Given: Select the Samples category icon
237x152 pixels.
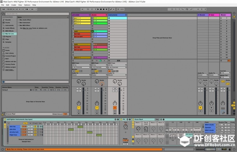Looking at the screenshot, I should (4, 42).
